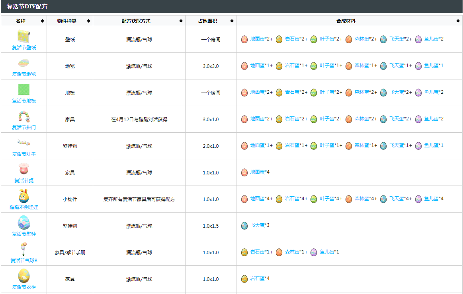Screen dimensions: 463x294
Task: Open 岩石蛋 link in 蹦蹦不倒娃娃 row
Action: (292, 198)
